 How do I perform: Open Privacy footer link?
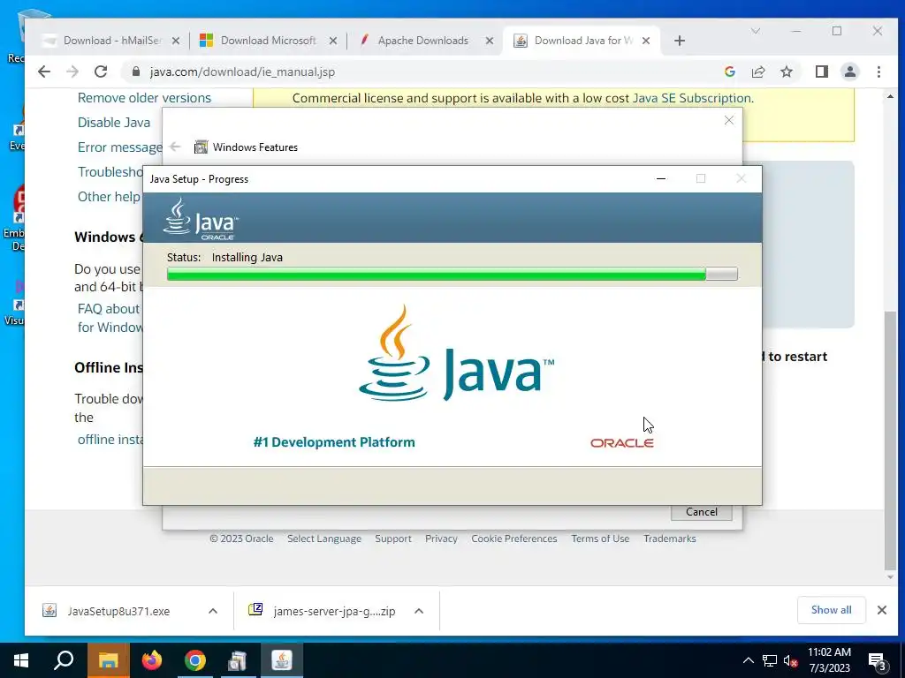point(441,539)
